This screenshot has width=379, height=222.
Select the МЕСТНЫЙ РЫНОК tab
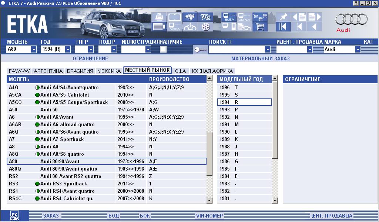pos(147,70)
